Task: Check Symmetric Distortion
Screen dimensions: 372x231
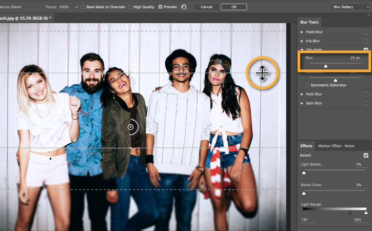Action: click(x=307, y=85)
